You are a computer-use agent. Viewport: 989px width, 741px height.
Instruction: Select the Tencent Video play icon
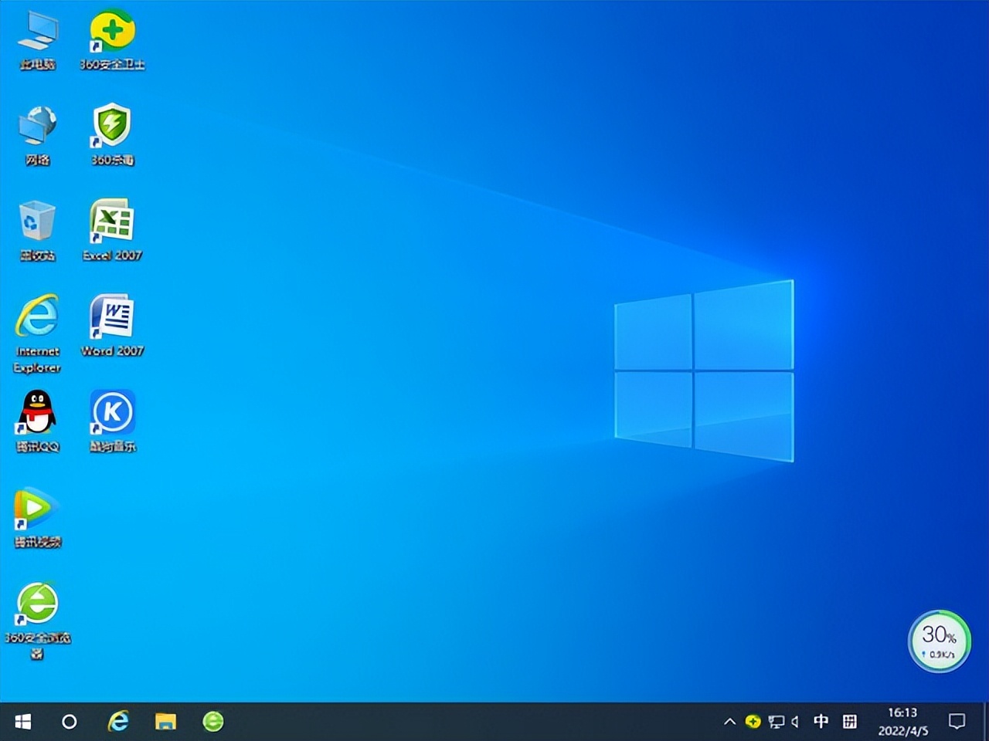pyautogui.click(x=36, y=508)
